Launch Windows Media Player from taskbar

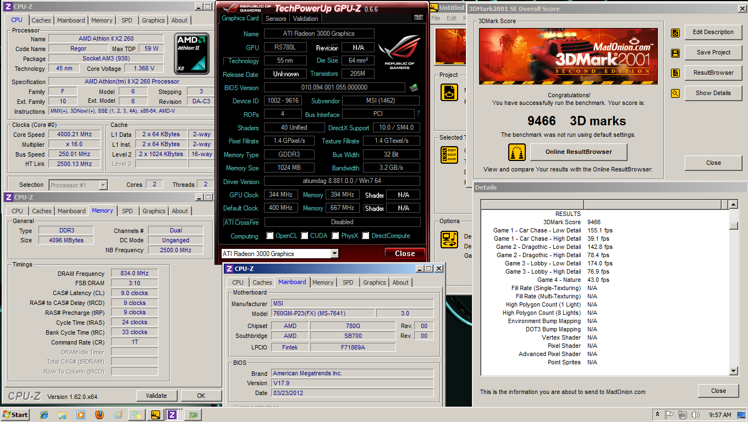[81, 415]
